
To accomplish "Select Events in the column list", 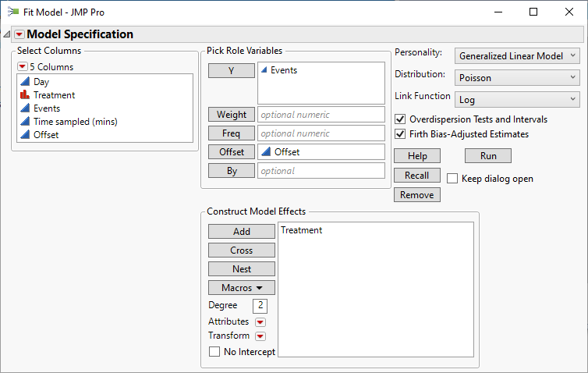I will pos(47,108).
